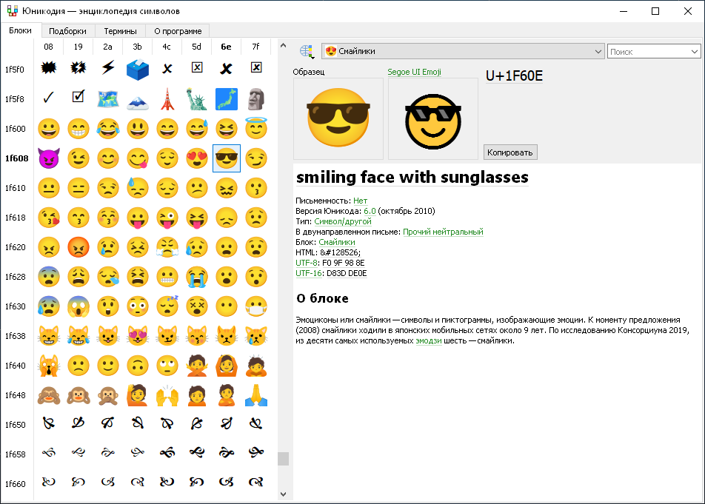The width and height of the screenshot is (705, 504).
Task: Select the face with tears of joy emoji
Action: click(108, 129)
